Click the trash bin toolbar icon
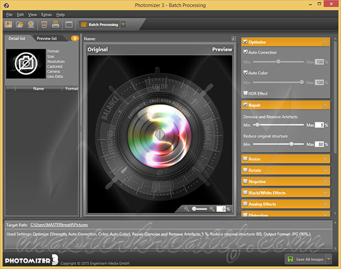This screenshot has width=341, height=269. click(x=44, y=25)
